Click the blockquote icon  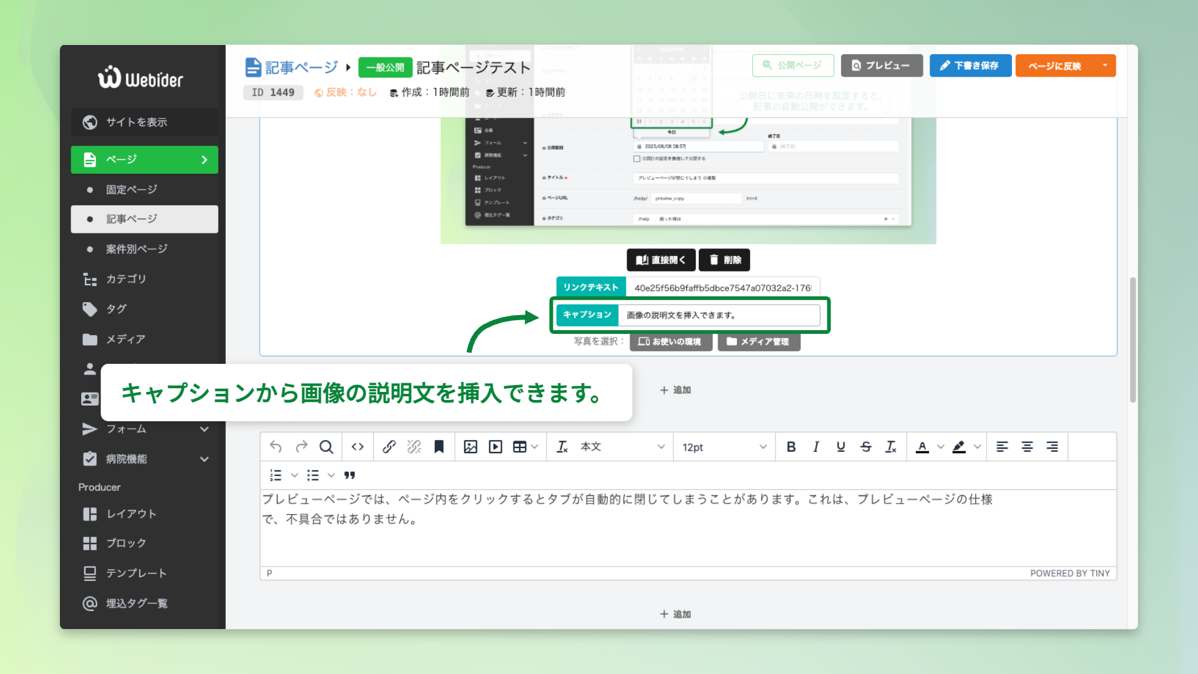[349, 476]
